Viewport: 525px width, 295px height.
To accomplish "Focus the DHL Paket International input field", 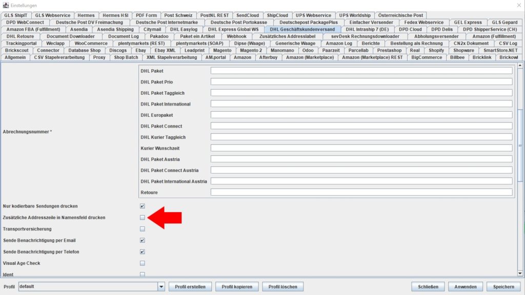I will [361, 103].
